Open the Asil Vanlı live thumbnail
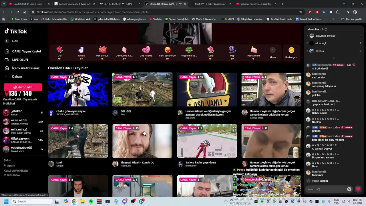Viewport: 366px width, 206px height. (x=207, y=90)
